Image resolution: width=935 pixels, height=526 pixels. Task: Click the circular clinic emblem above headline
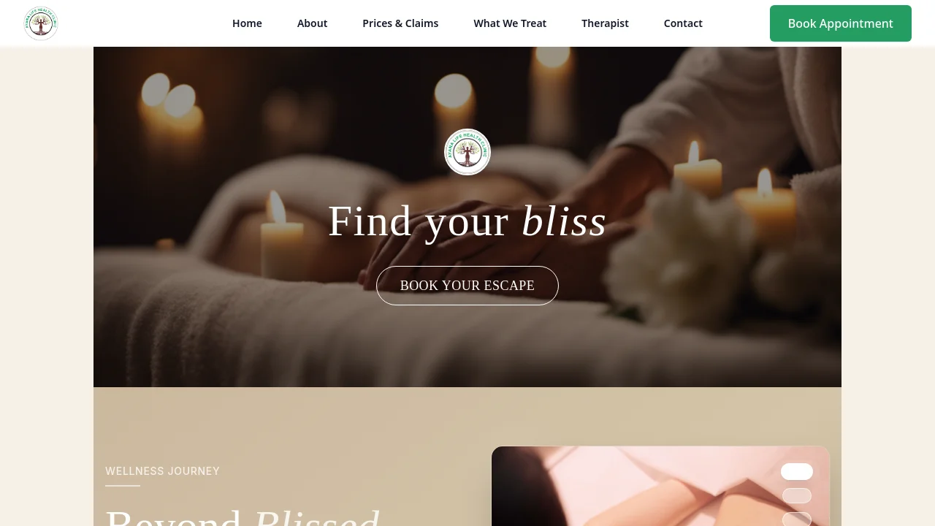coord(467,152)
